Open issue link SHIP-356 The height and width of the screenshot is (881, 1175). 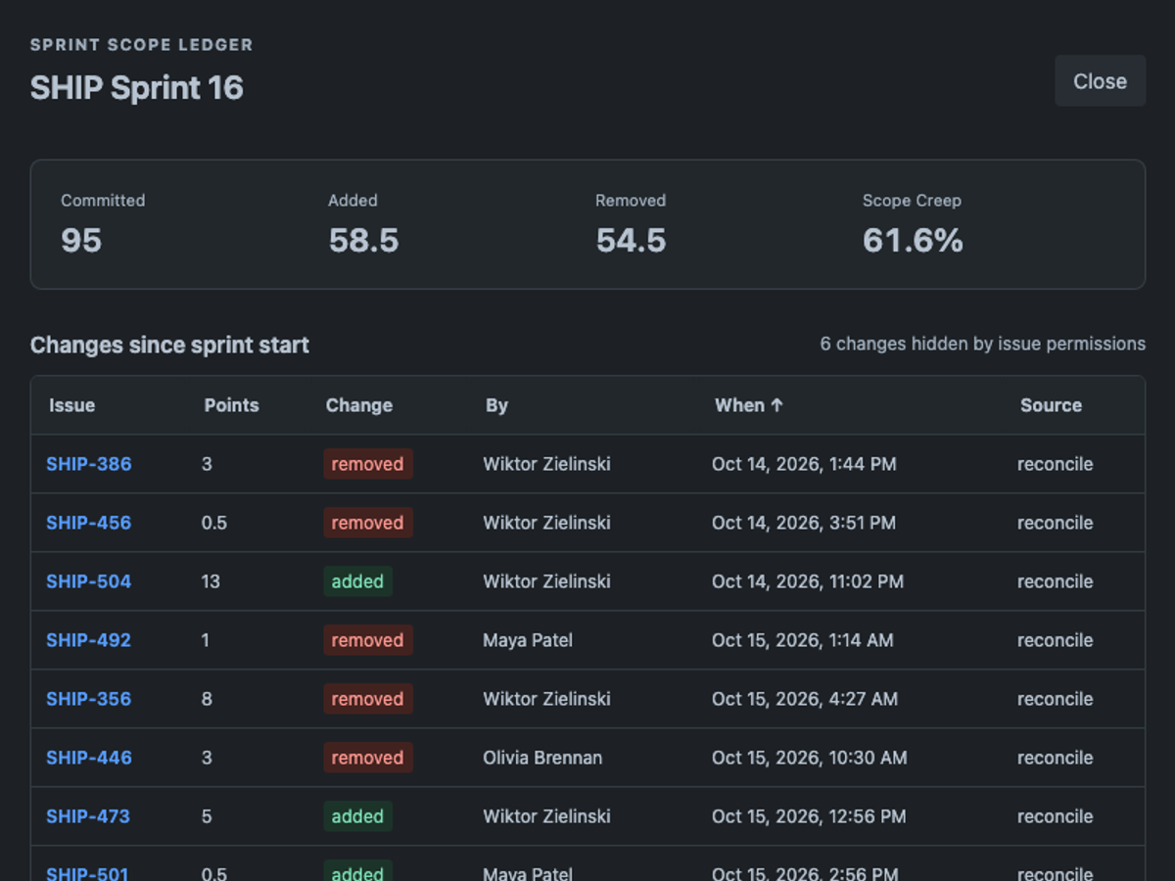pos(89,699)
